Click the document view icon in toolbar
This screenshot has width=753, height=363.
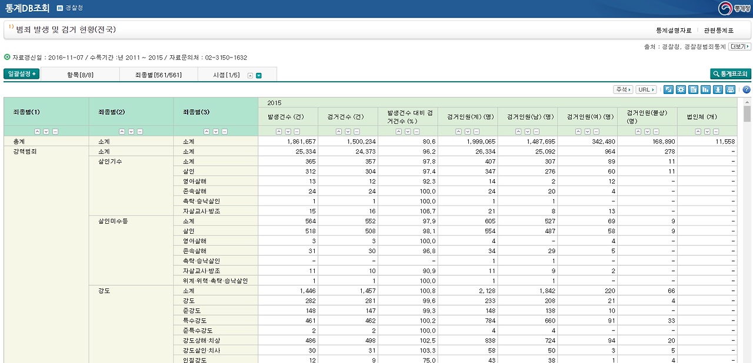[693, 90]
